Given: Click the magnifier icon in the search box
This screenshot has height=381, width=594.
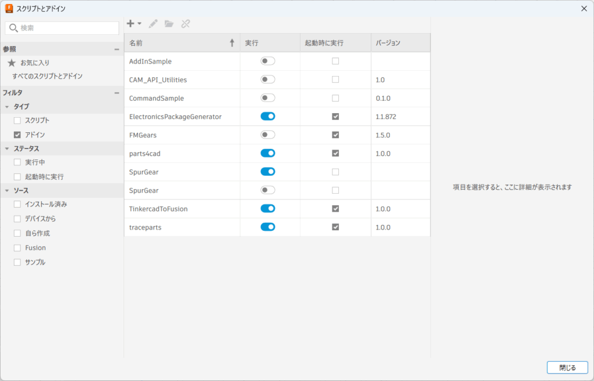Looking at the screenshot, I should [14, 28].
